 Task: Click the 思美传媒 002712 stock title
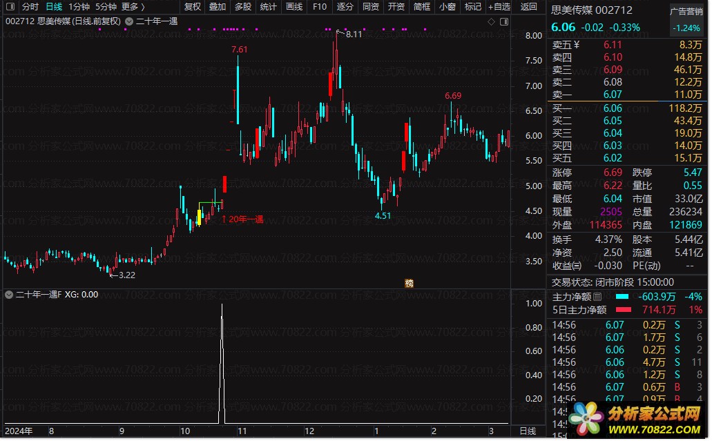tap(592, 10)
